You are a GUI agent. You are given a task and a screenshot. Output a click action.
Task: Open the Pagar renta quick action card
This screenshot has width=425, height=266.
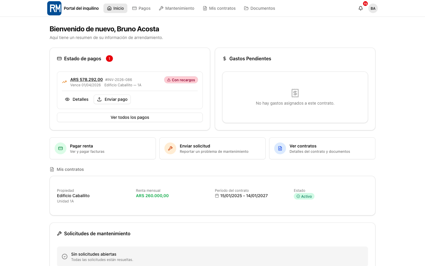click(103, 148)
